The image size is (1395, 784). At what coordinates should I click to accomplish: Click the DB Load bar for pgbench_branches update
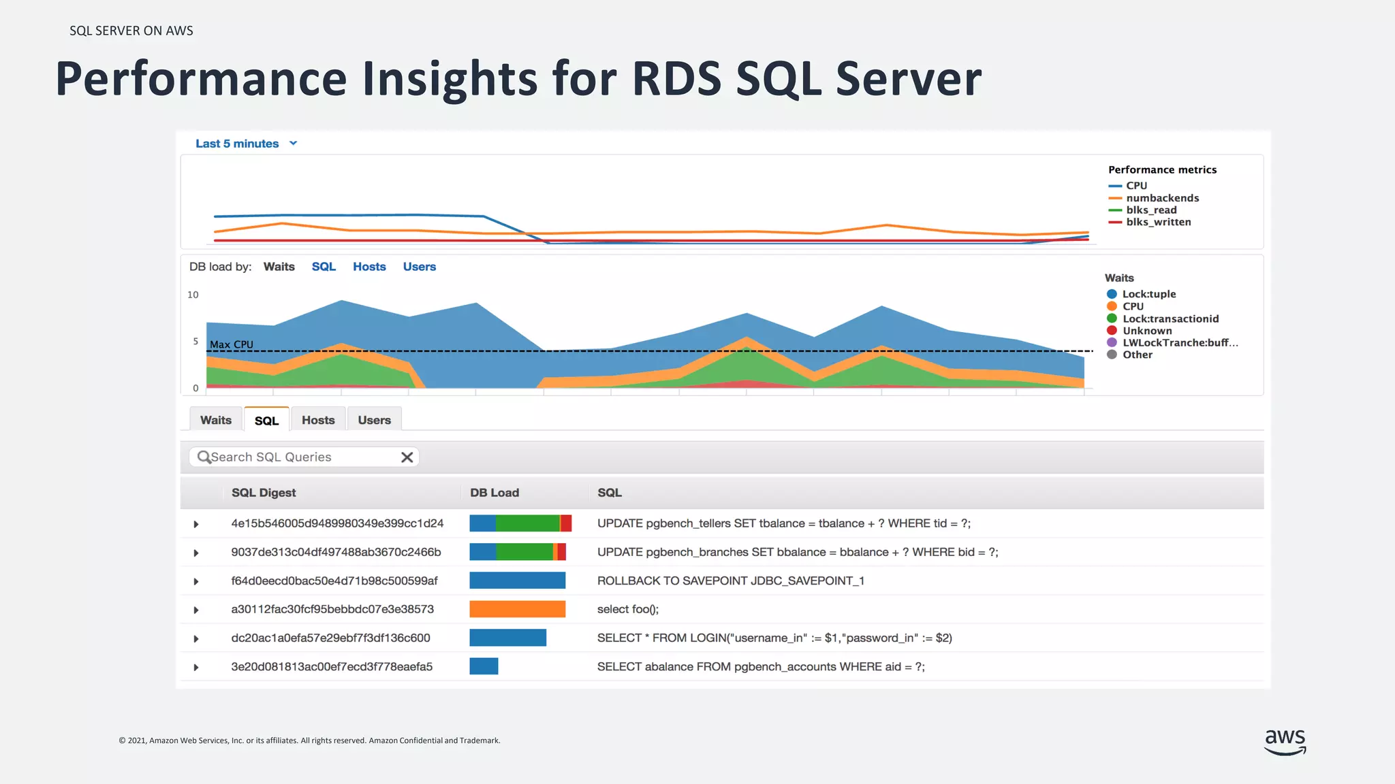pos(518,552)
